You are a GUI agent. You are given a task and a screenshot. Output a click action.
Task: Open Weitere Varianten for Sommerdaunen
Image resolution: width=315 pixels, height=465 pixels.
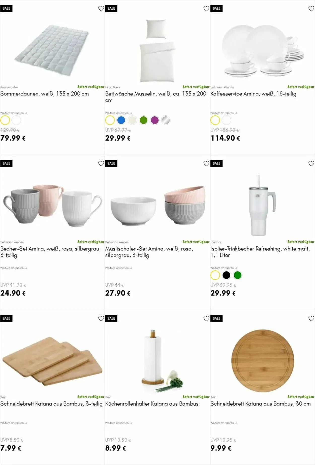(14, 113)
